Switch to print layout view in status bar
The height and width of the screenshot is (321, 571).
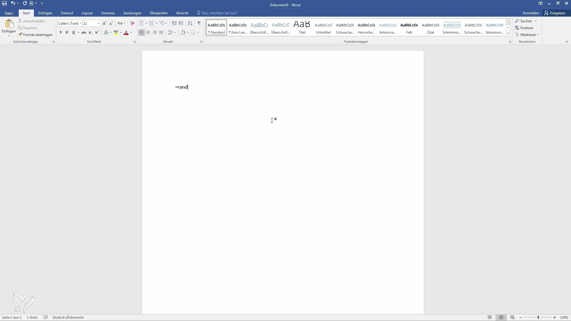pyautogui.click(x=501, y=317)
